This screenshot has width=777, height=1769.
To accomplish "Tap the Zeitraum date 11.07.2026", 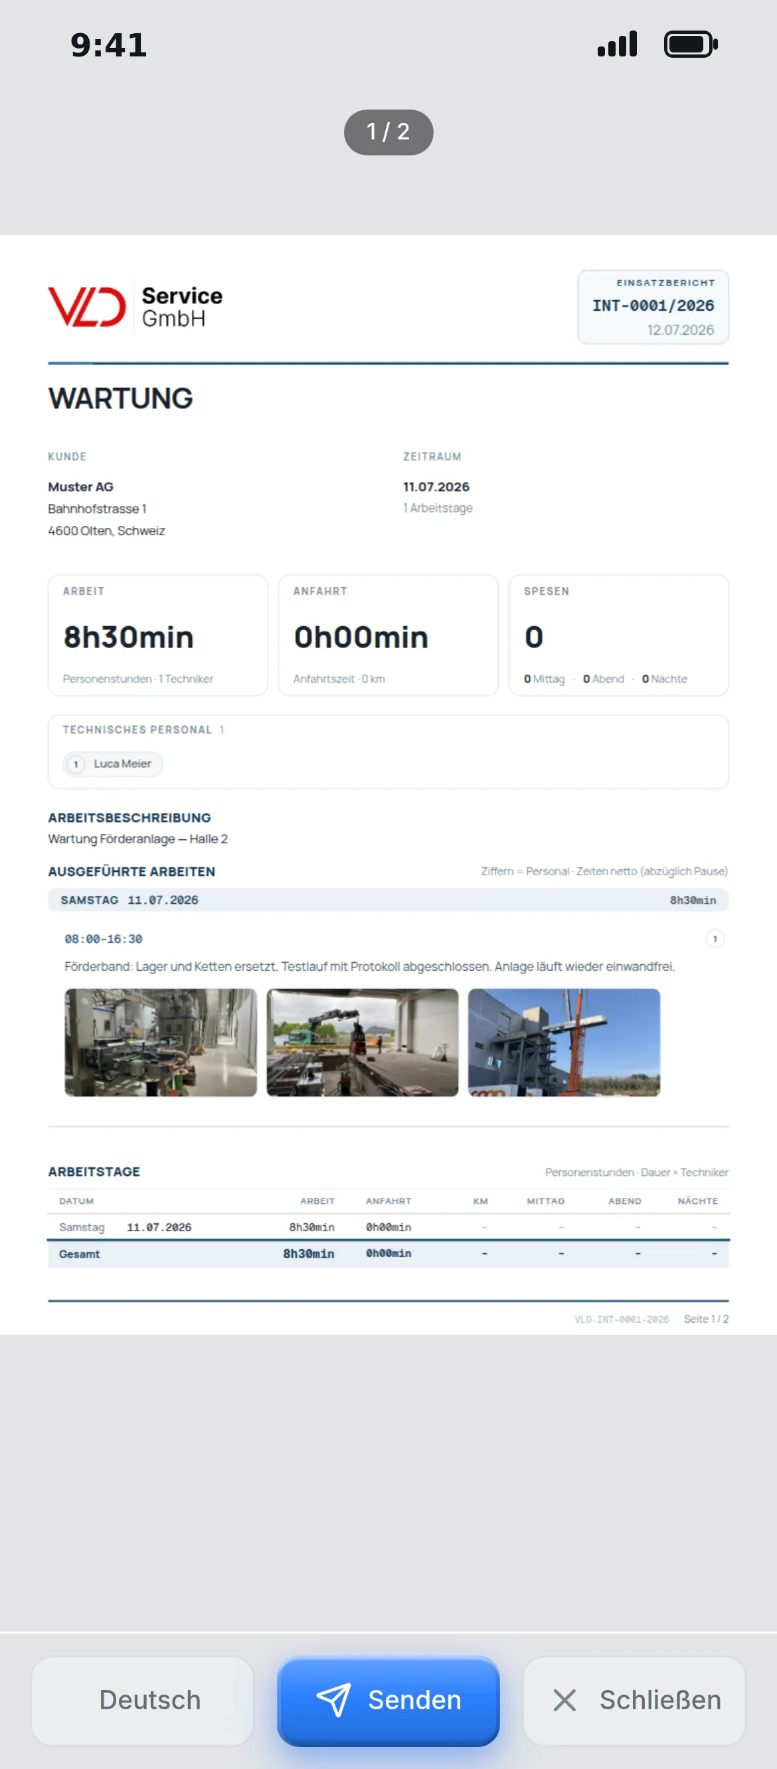I will tap(436, 486).
